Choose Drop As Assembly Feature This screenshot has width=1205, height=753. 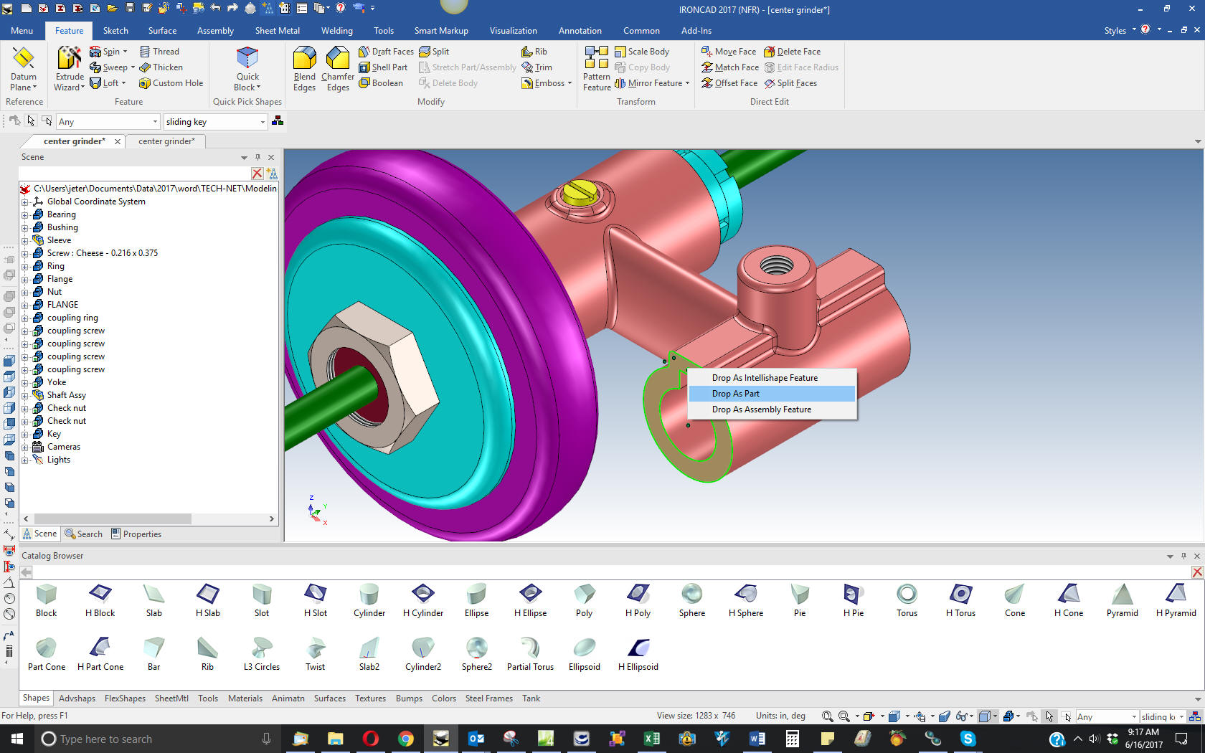pos(772,409)
